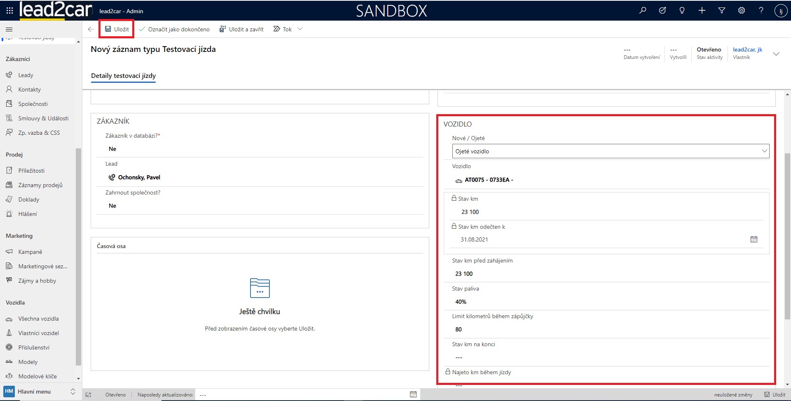Image resolution: width=791 pixels, height=401 pixels.
Task: Click Označit jako dokončeno button
Action: click(x=174, y=29)
